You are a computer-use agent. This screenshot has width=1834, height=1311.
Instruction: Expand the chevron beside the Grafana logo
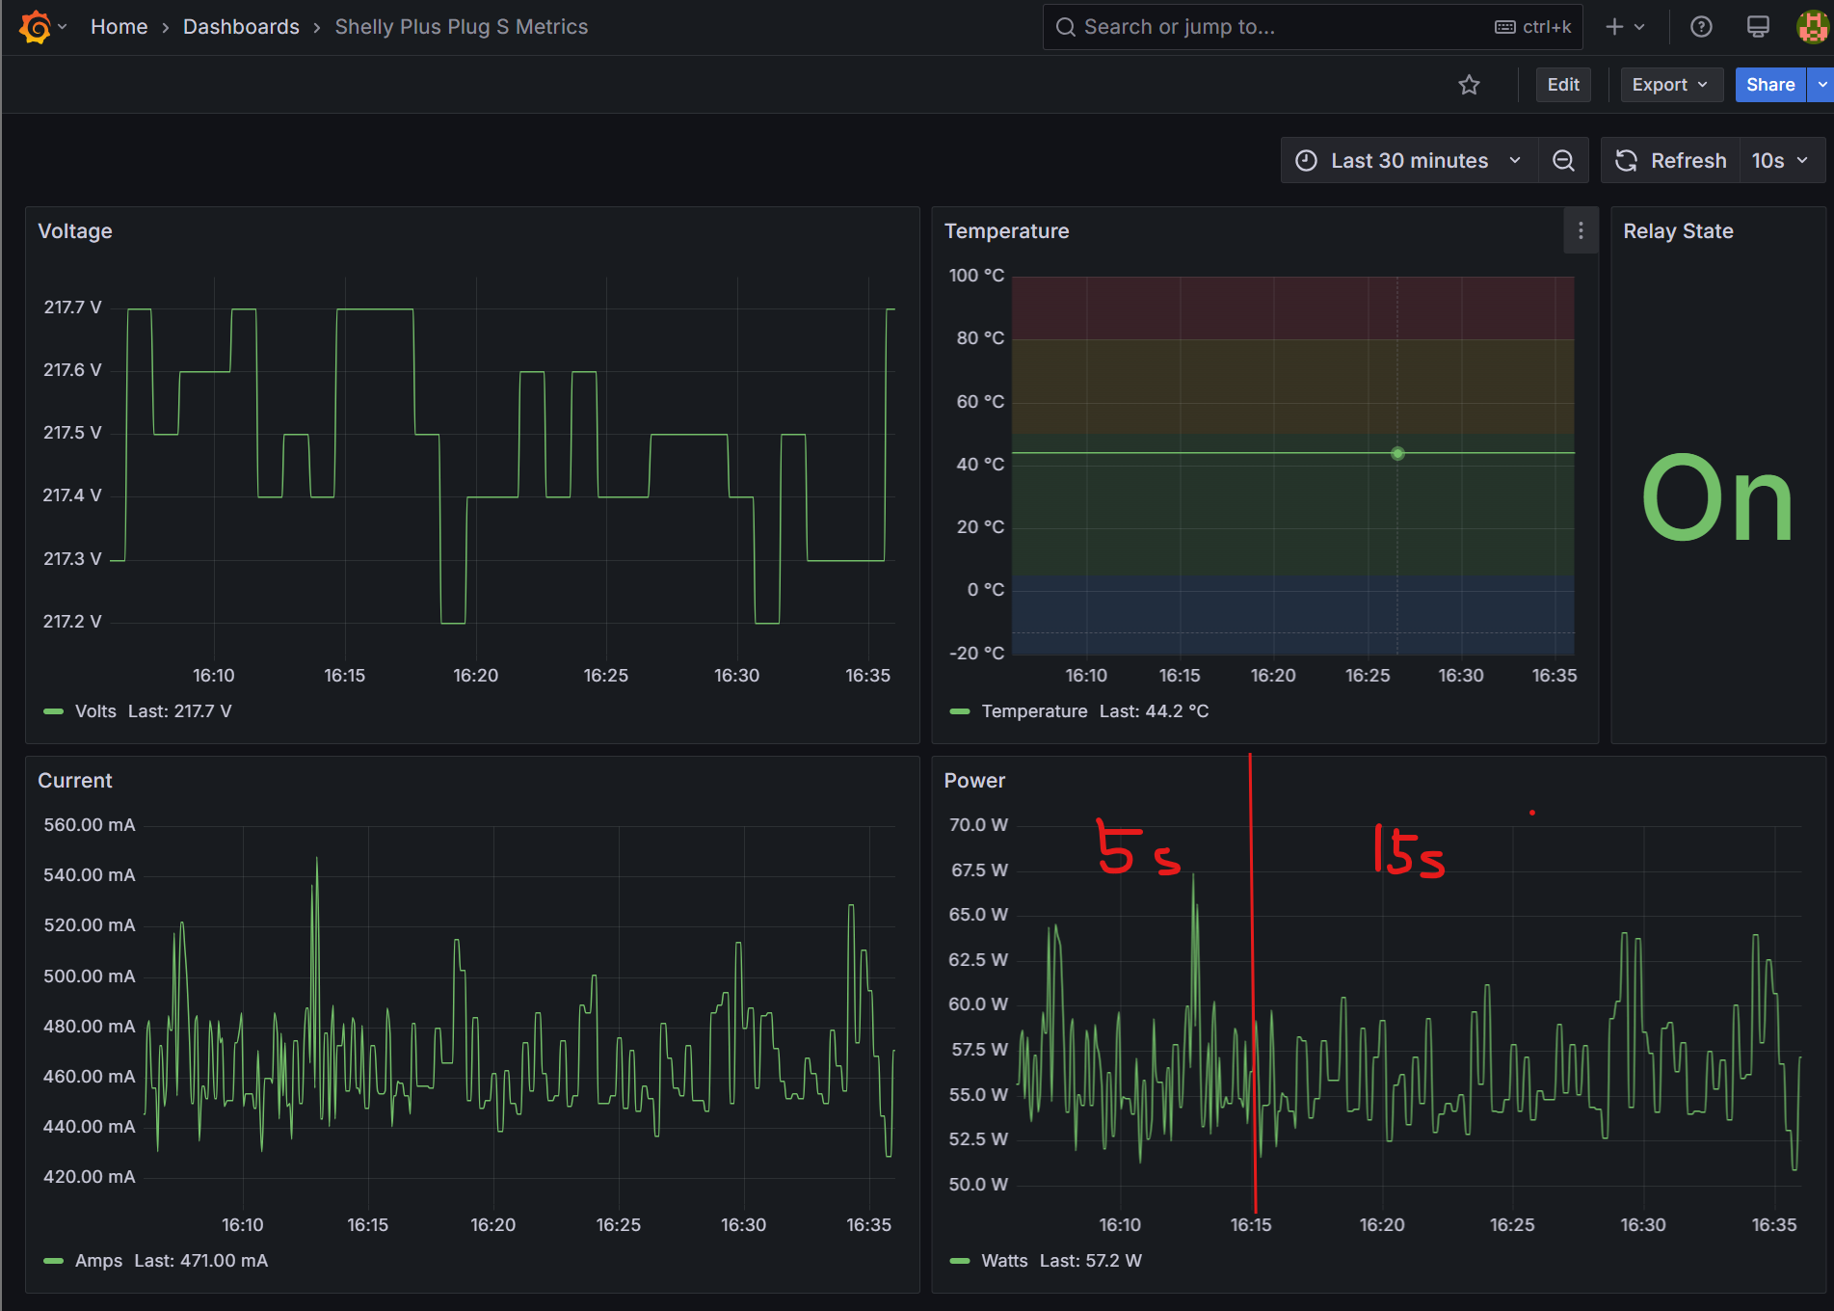[63, 27]
